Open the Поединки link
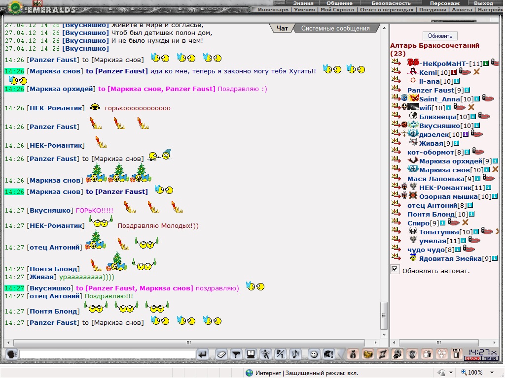The image size is (505, 378). click(433, 10)
